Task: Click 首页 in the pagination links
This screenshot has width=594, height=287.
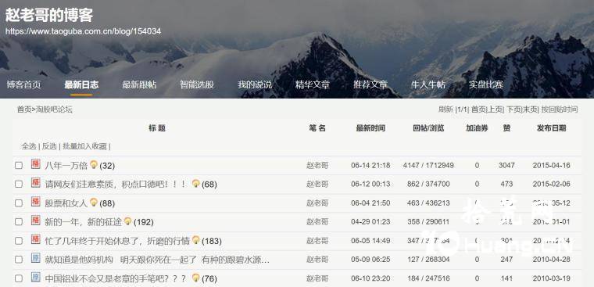Action: (478, 109)
